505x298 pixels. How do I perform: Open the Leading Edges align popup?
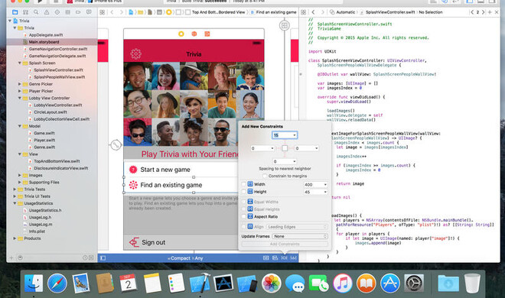pyautogui.click(x=297, y=227)
